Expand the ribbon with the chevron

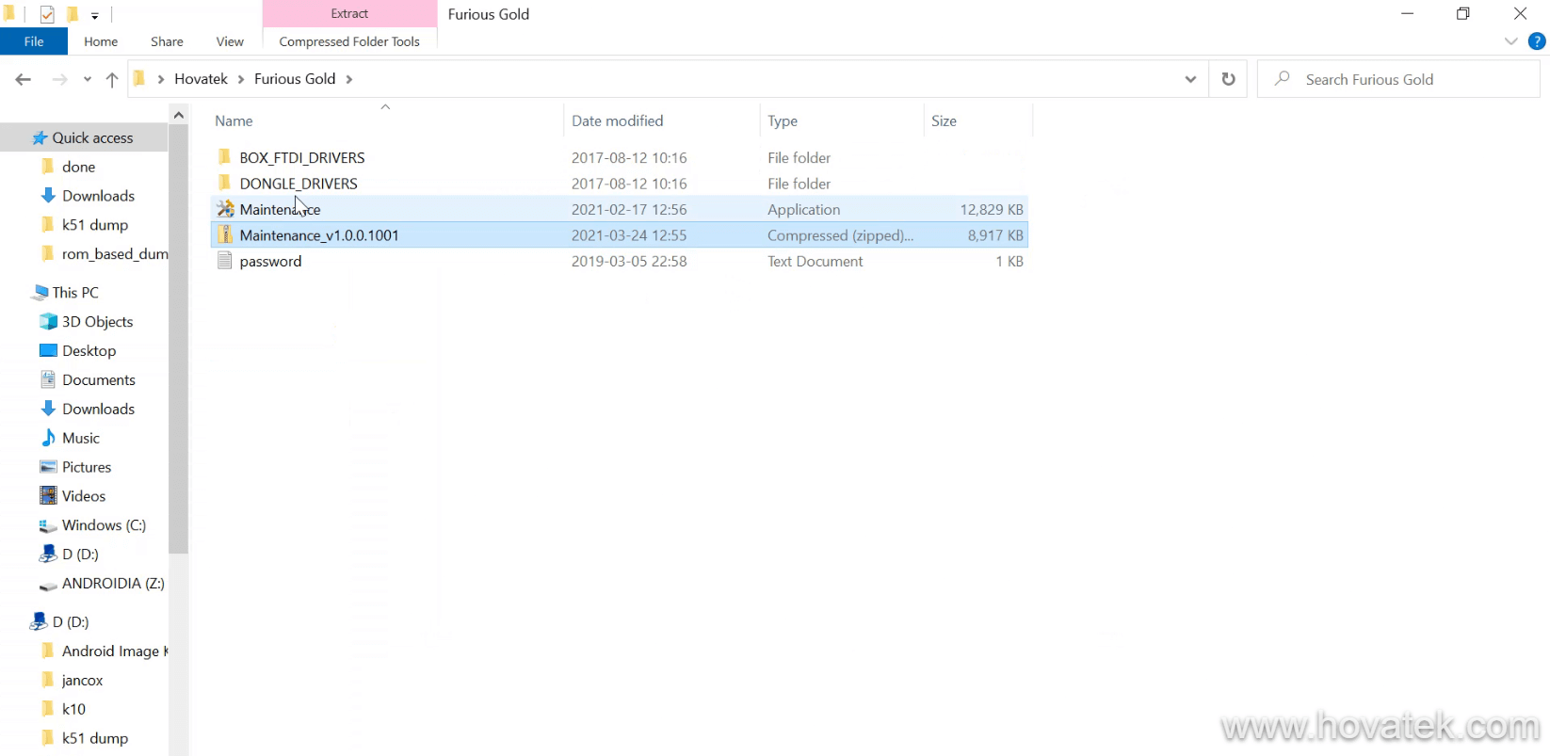(1511, 41)
